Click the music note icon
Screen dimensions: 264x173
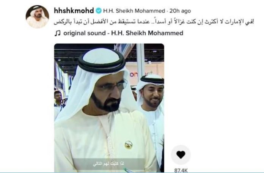tap(57, 33)
